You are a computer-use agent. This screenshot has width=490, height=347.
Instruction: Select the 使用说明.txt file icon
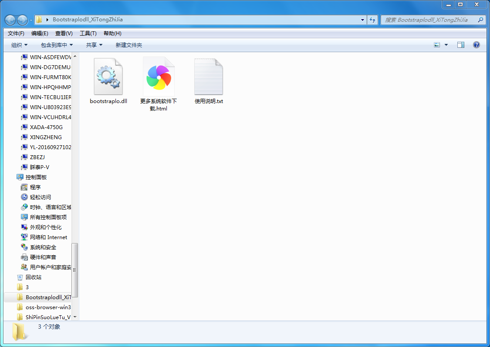[209, 77]
